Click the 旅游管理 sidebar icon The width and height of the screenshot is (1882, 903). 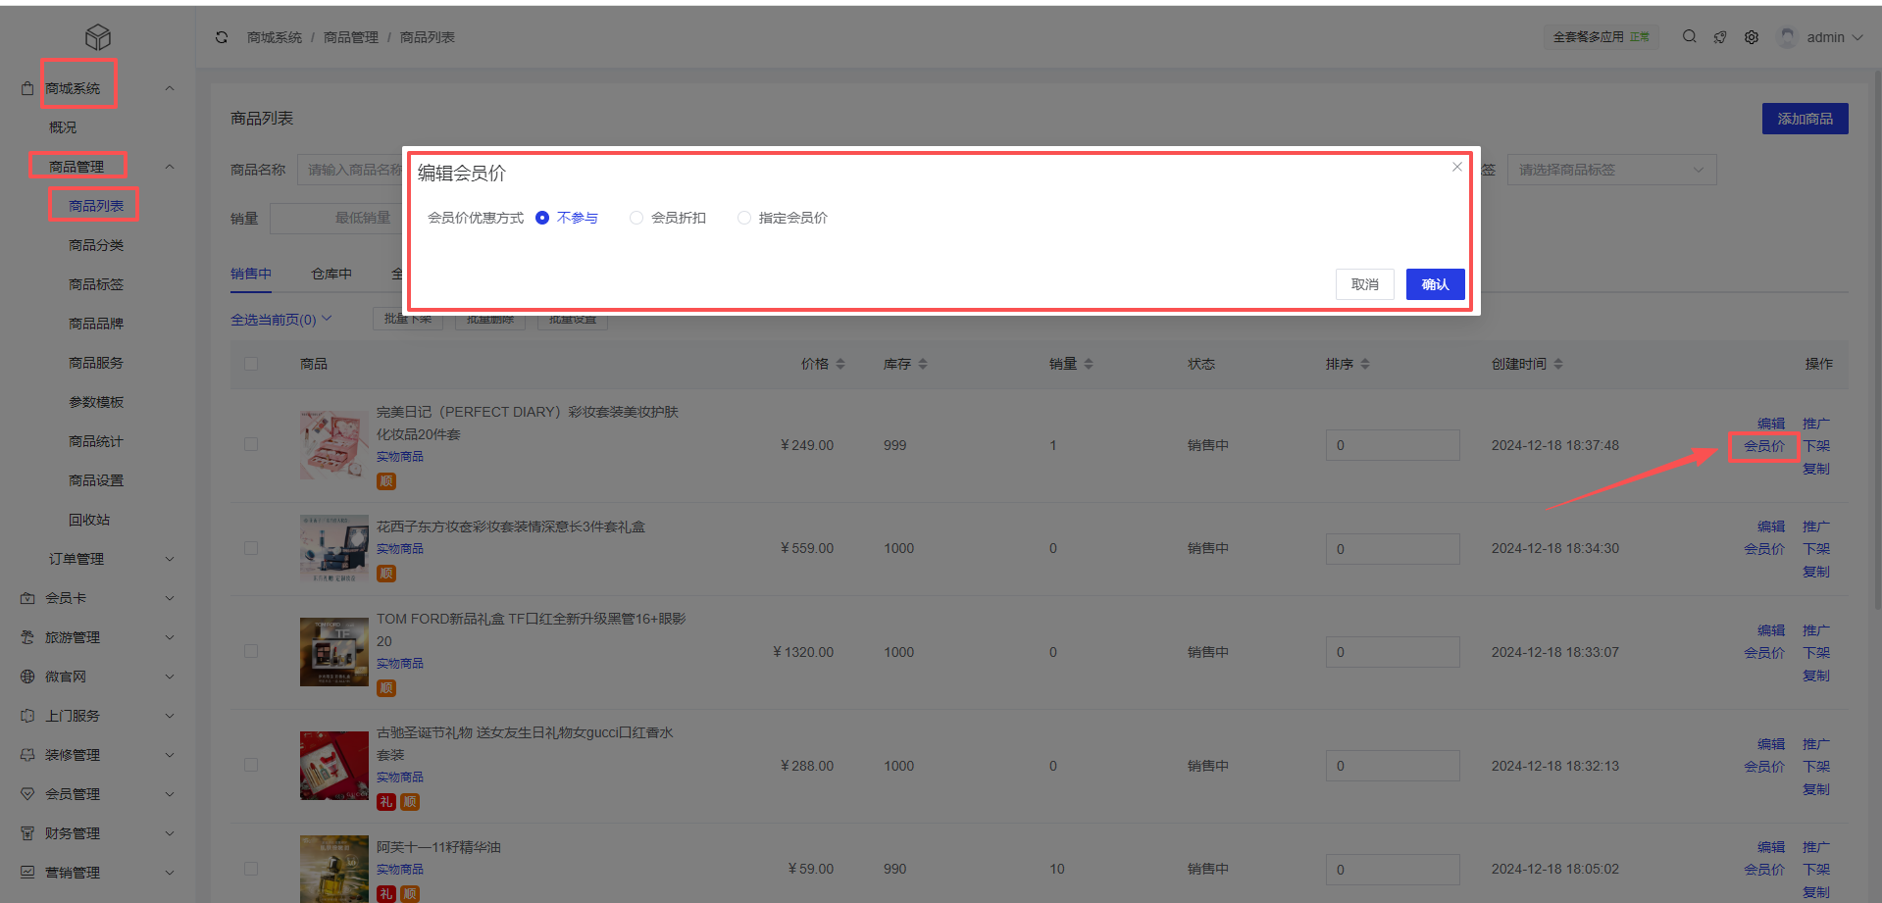point(27,637)
